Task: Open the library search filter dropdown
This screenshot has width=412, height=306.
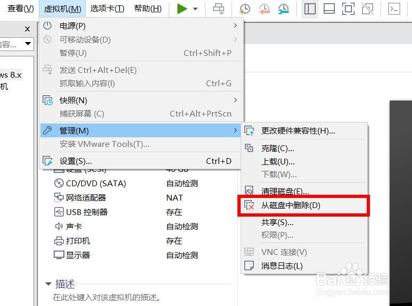Action: coord(28,44)
